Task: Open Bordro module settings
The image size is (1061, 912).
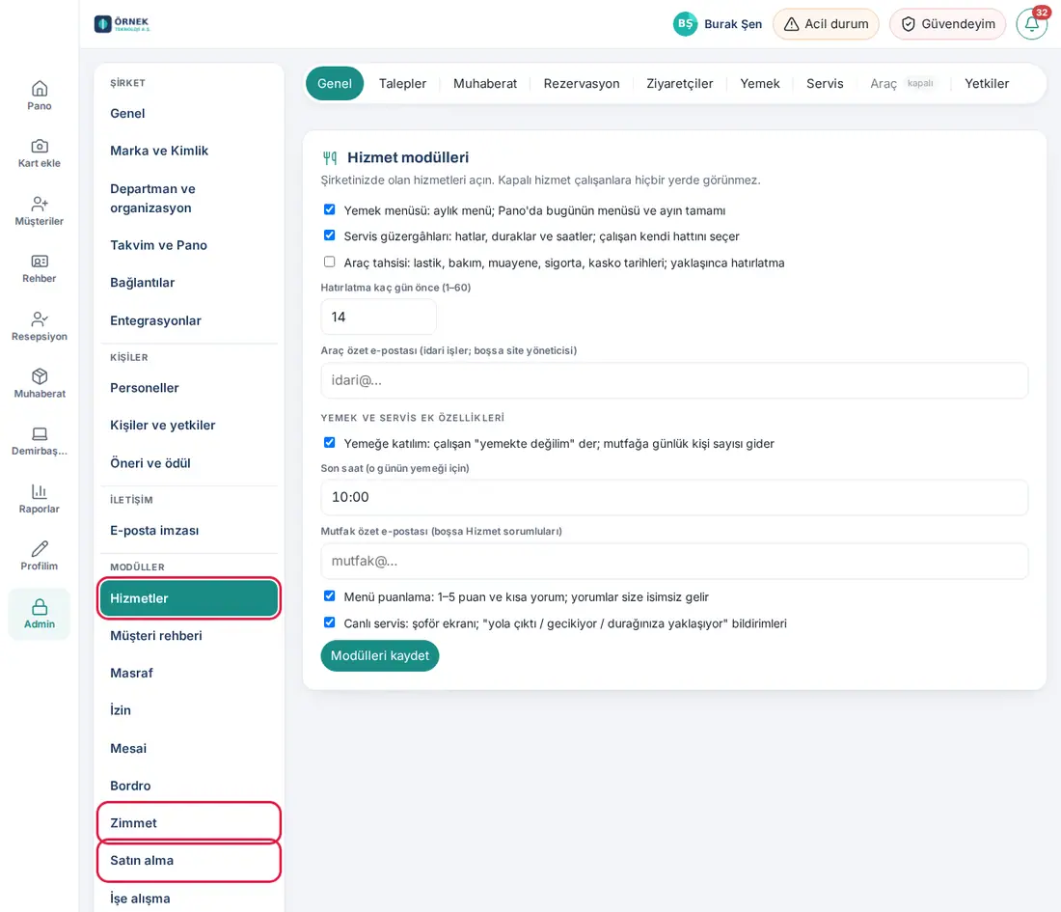Action: [189, 787]
